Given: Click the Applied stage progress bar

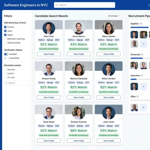Looking at the screenshot, I should (140, 27).
